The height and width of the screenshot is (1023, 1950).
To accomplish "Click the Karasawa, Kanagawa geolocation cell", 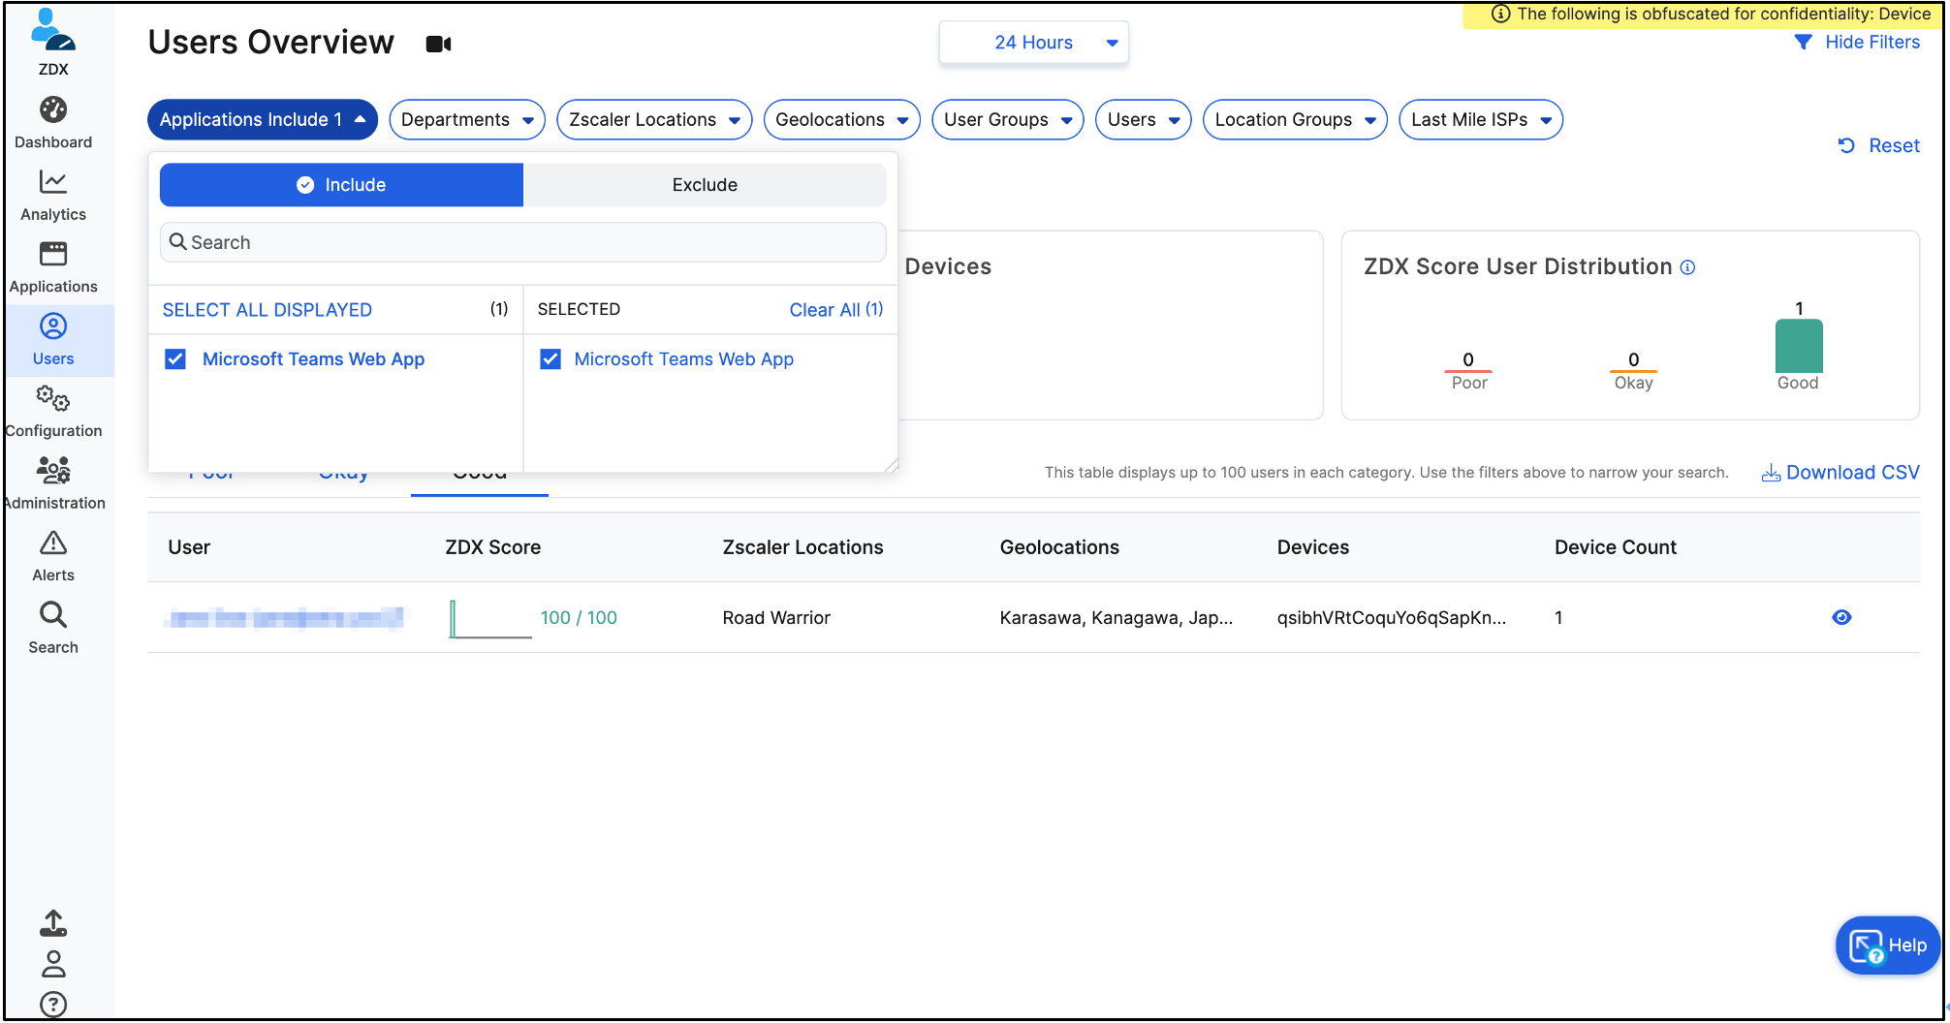I will [1117, 618].
